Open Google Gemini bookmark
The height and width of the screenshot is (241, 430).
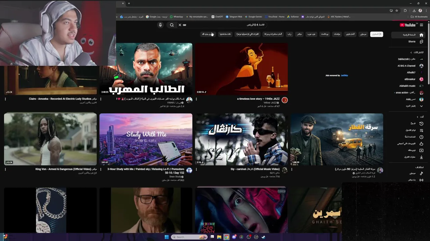pos(253,16)
